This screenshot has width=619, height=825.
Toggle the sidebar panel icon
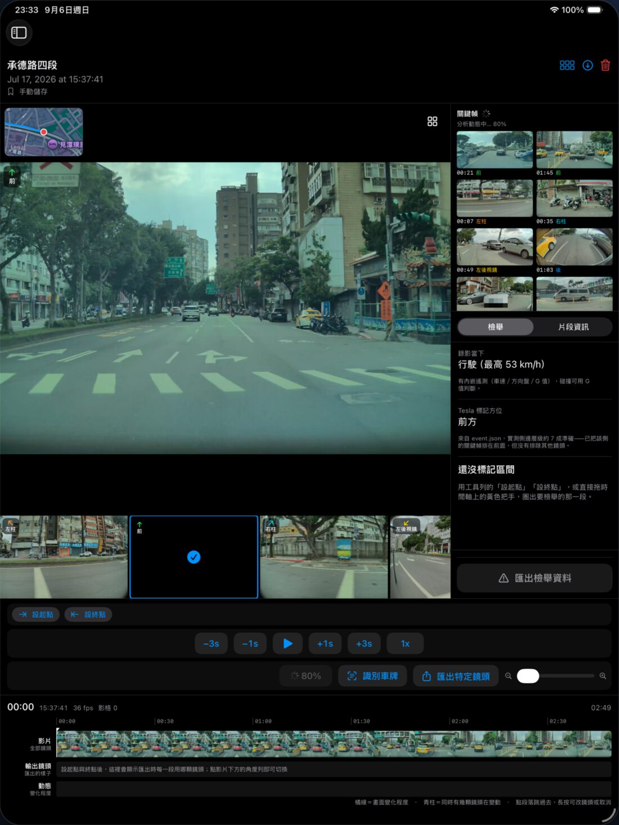[x=19, y=33]
